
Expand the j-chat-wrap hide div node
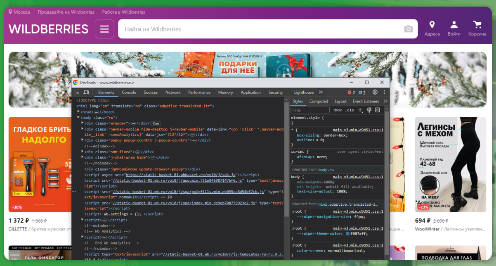tap(83, 157)
